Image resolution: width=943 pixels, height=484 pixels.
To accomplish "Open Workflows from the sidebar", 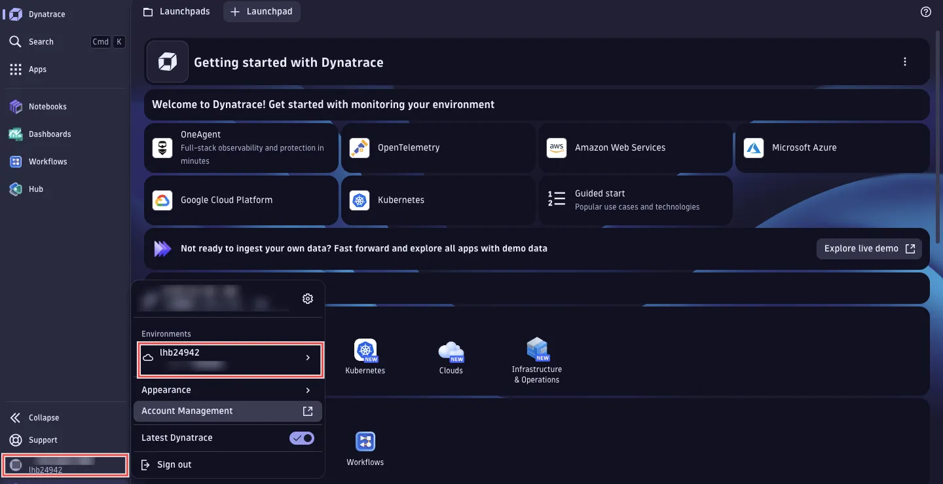I will 65,162.
